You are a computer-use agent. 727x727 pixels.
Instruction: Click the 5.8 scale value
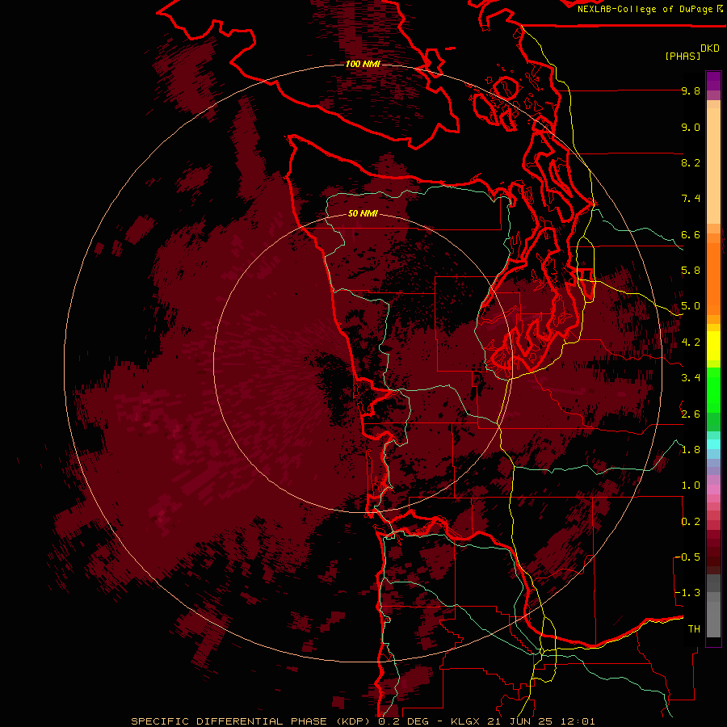(x=691, y=271)
